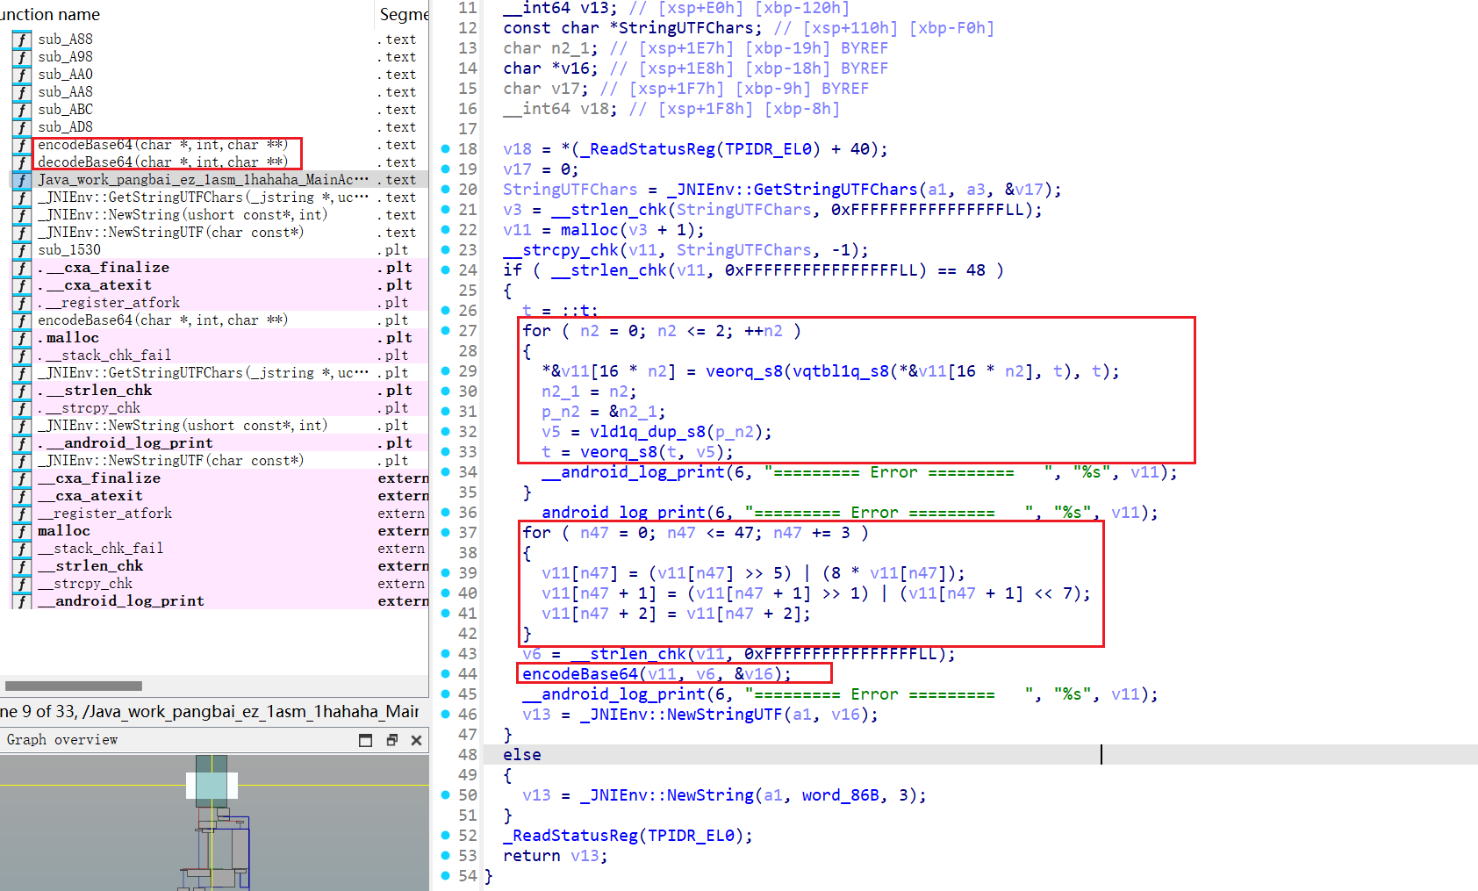The height and width of the screenshot is (891, 1478).
Task: Toggle breakpoint dot at line 39
Action: click(x=446, y=573)
